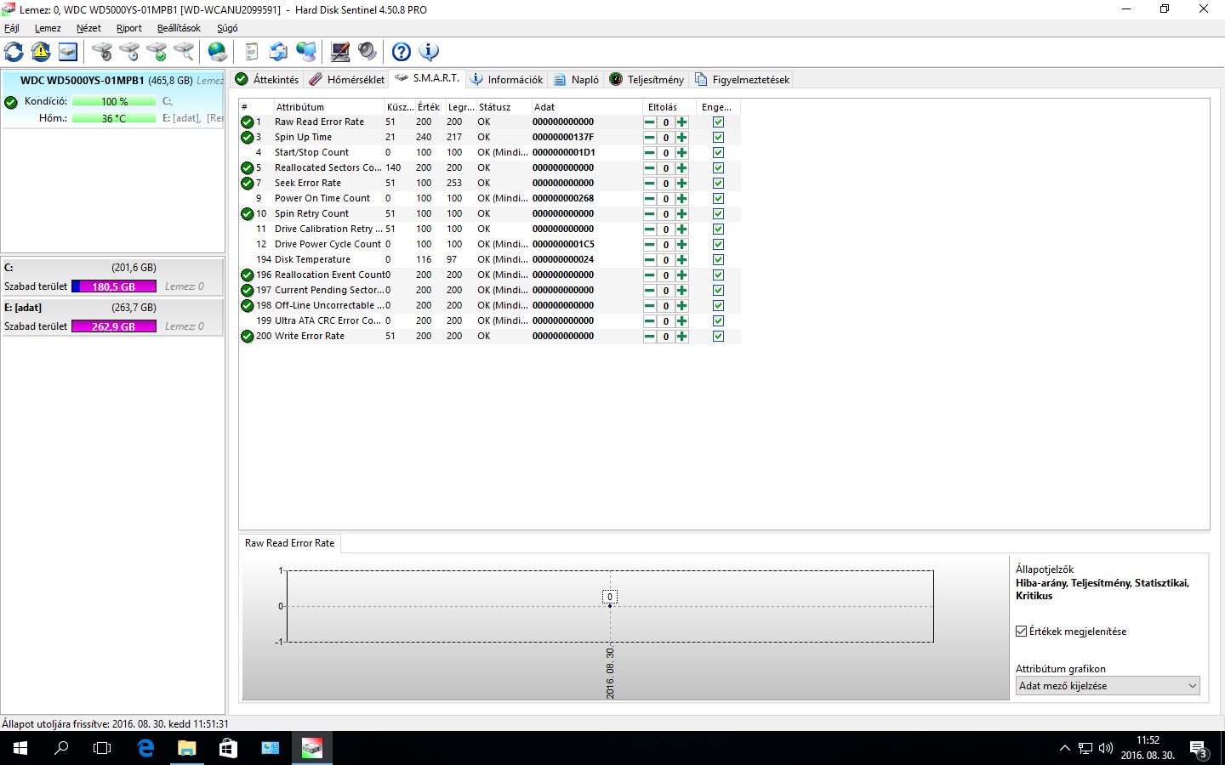
Task: Click the disk with stethoscope test icon
Action: click(102, 52)
